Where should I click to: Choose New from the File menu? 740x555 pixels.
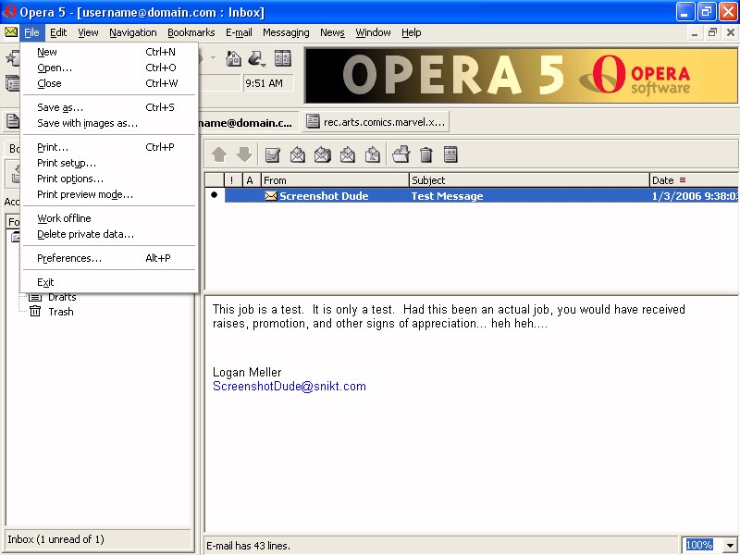pyautogui.click(x=109, y=52)
